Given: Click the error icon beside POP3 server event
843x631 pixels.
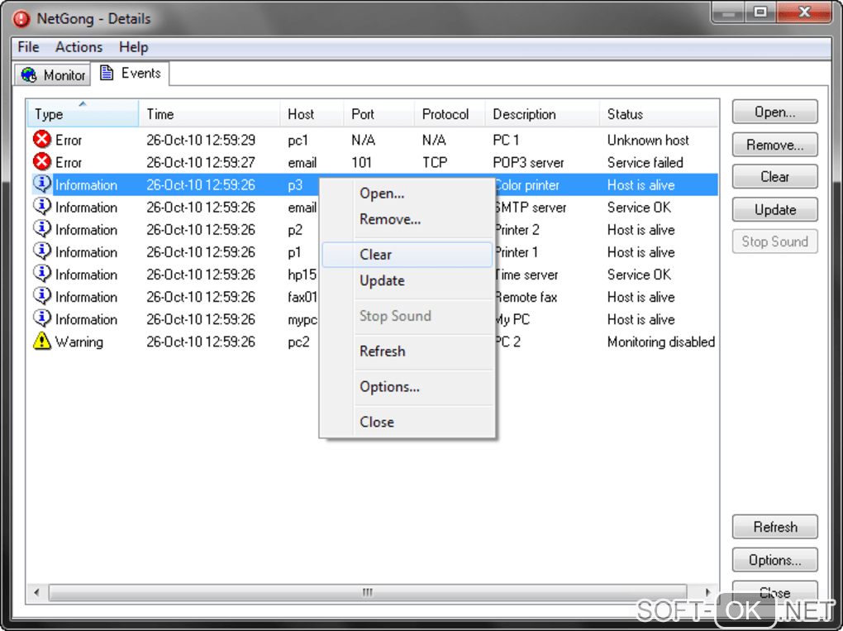Looking at the screenshot, I should [x=42, y=161].
